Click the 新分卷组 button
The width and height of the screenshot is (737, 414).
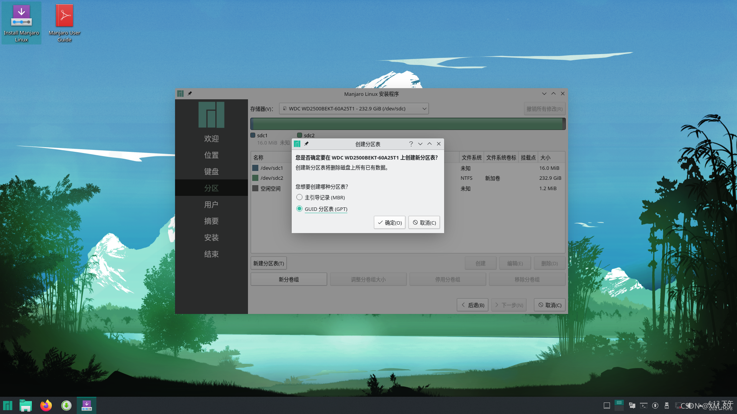pyautogui.click(x=289, y=279)
